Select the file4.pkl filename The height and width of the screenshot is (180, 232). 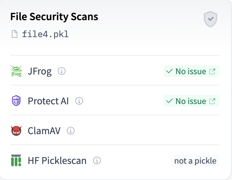45,34
